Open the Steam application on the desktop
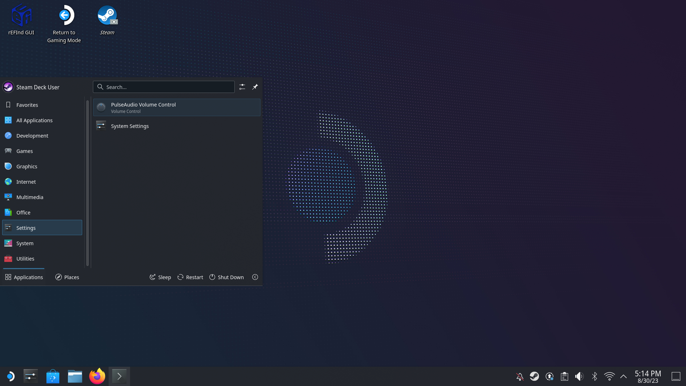 pos(107,15)
